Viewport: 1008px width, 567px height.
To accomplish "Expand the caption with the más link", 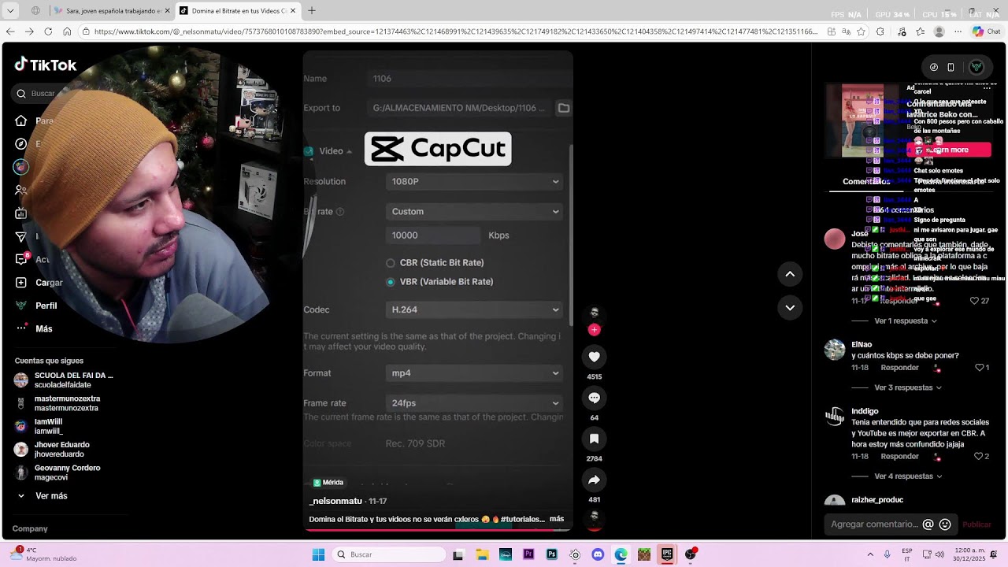I will point(557,519).
